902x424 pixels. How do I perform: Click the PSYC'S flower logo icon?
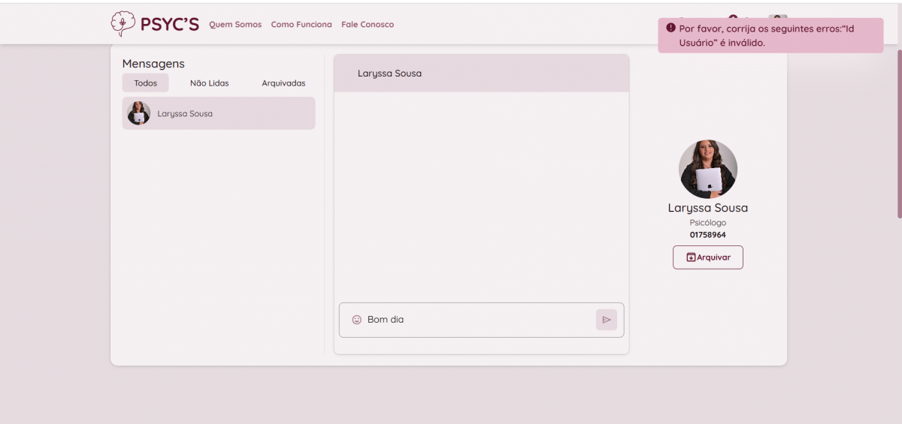pyautogui.click(x=123, y=24)
